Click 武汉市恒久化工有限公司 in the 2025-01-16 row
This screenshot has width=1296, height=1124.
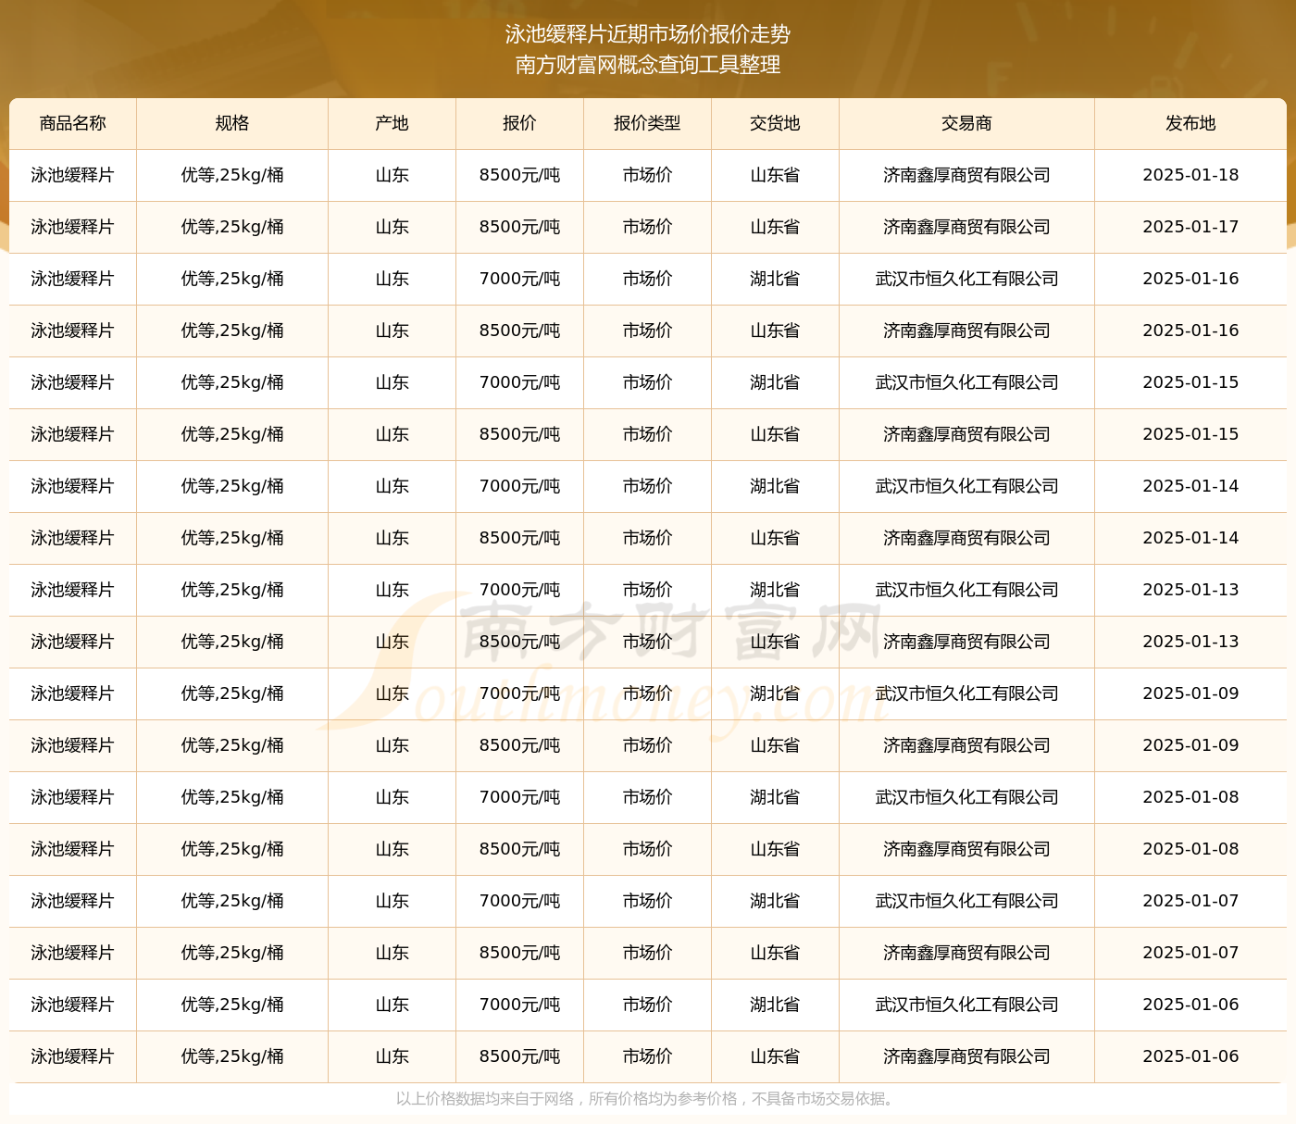pos(966,279)
